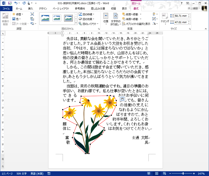Click 背景の削除 button
209x176 pixels.
pos(5,19)
